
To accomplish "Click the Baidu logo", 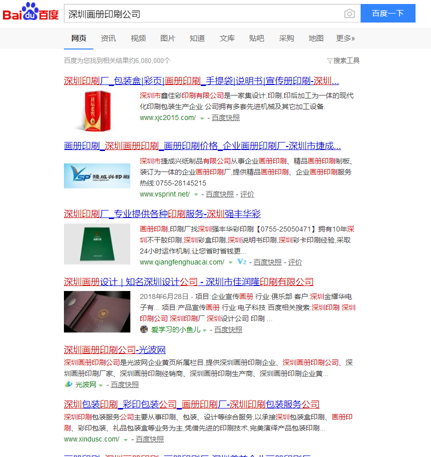I will tap(31, 11).
